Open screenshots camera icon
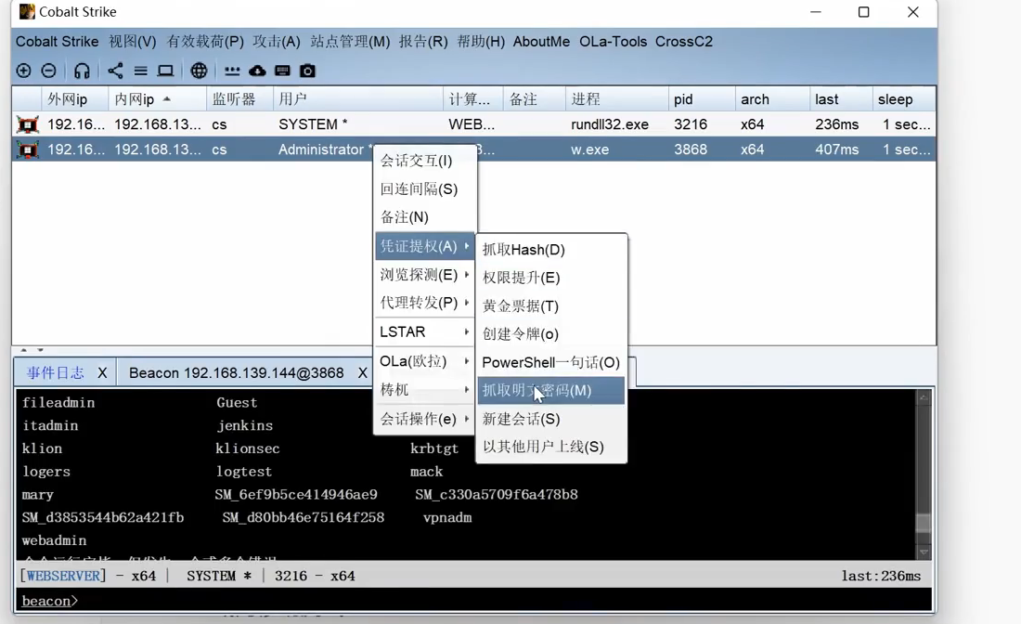This screenshot has height=624, width=1021. [x=307, y=71]
